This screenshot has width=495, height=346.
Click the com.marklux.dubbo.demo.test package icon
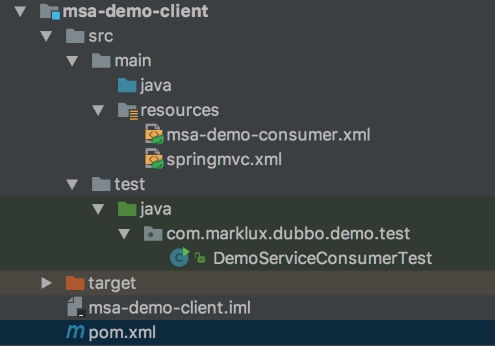coord(153,233)
